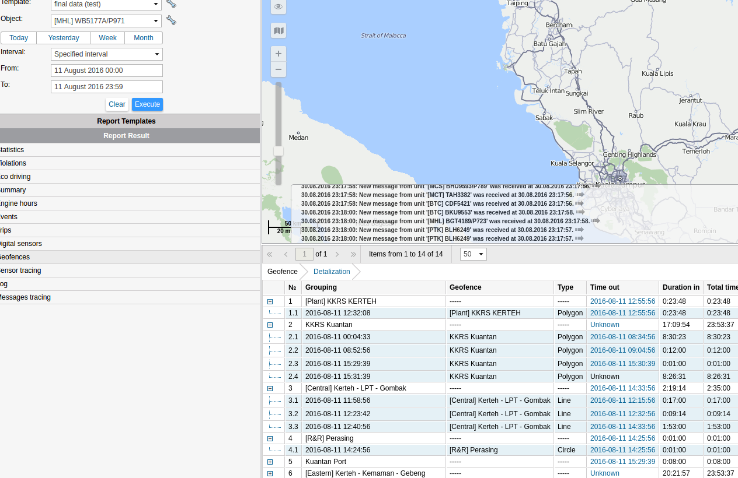Open the map layers selector icon
Viewport: 738px width, 478px height.
coord(279,30)
